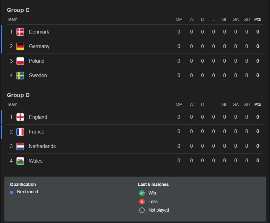This screenshot has width=270, height=223.
Task: Click the grey Not played circle icon
Action: click(x=142, y=210)
